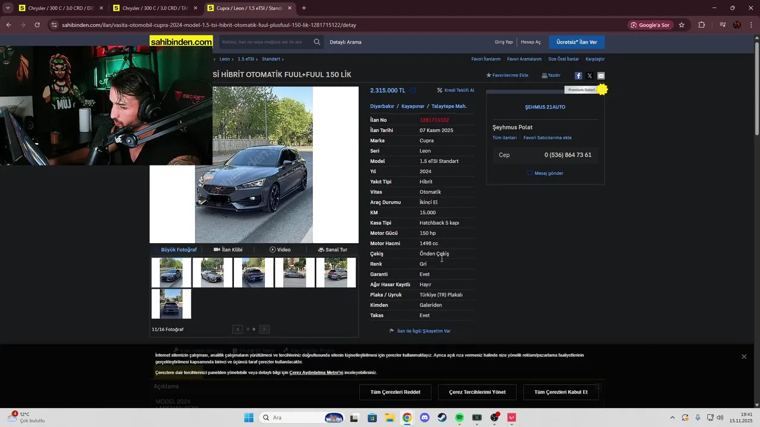Go back in browser history
This screenshot has height=427, width=760.
point(8,25)
